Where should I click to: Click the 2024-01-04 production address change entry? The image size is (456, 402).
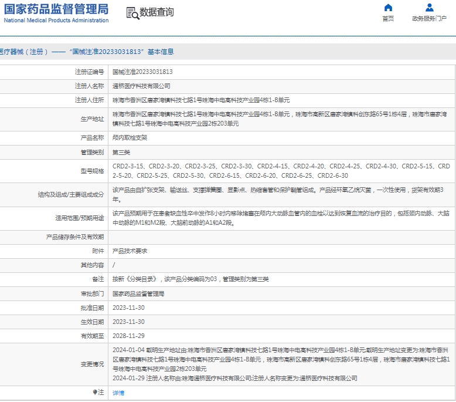point(281,359)
